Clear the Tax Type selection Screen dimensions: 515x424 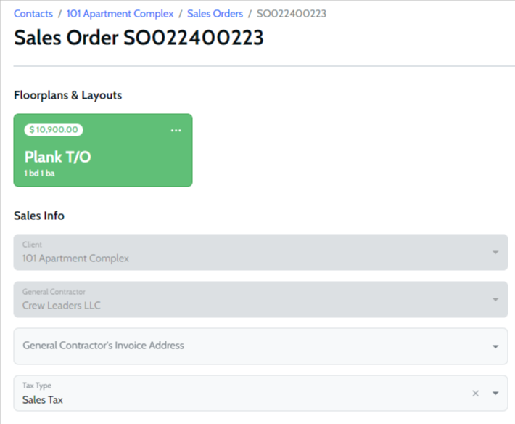tap(476, 394)
